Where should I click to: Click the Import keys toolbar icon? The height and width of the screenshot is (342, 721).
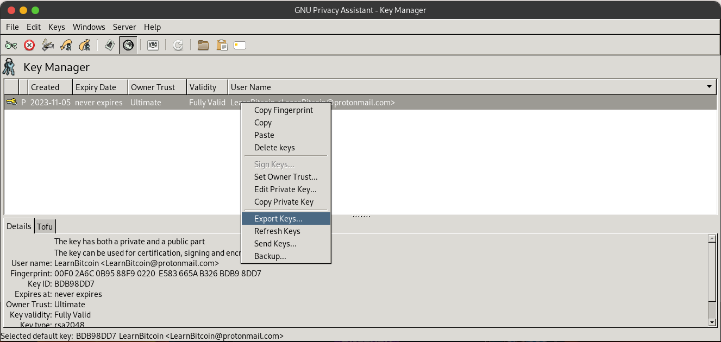(x=66, y=45)
